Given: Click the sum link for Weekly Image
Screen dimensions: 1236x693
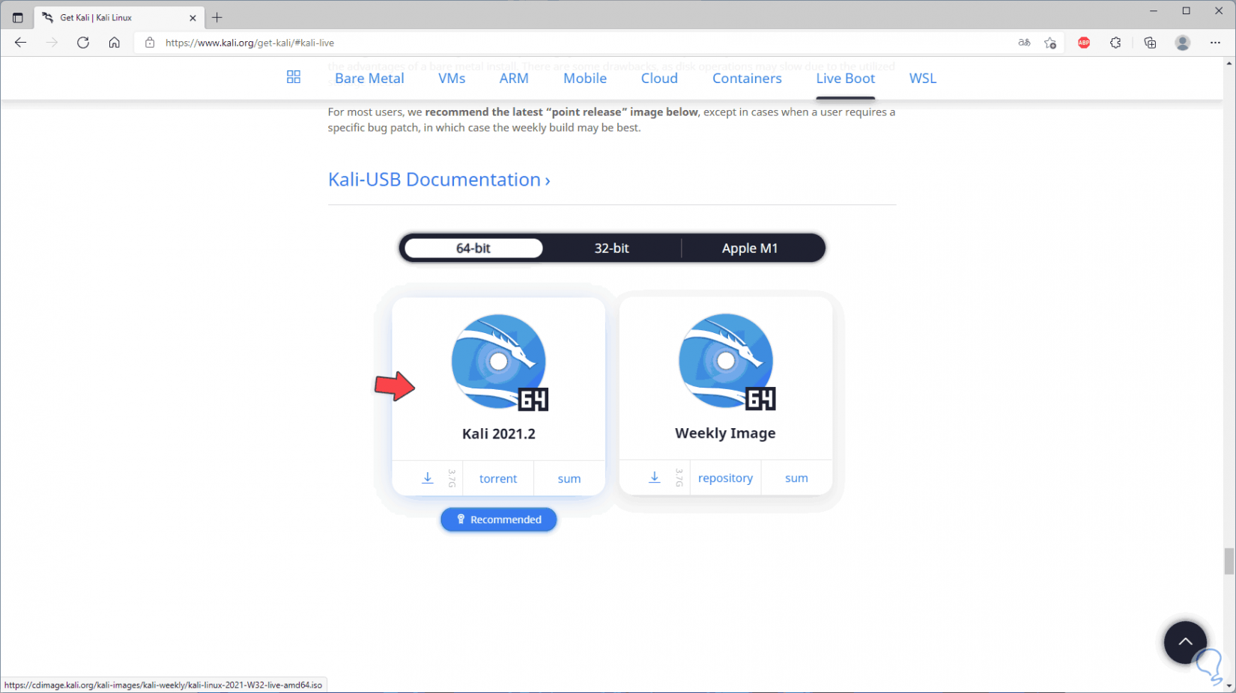Looking at the screenshot, I should 796,478.
